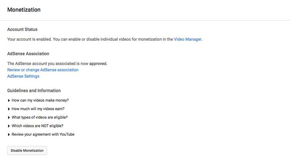
Task: Click the Monetization page title
Action: pyautogui.click(x=24, y=10)
